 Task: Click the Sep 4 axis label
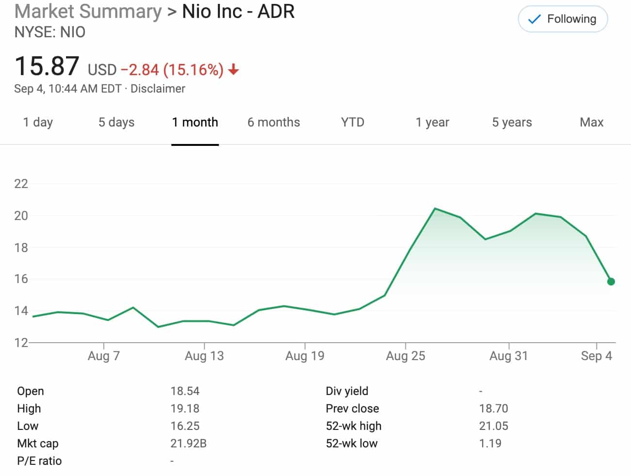[x=597, y=356]
